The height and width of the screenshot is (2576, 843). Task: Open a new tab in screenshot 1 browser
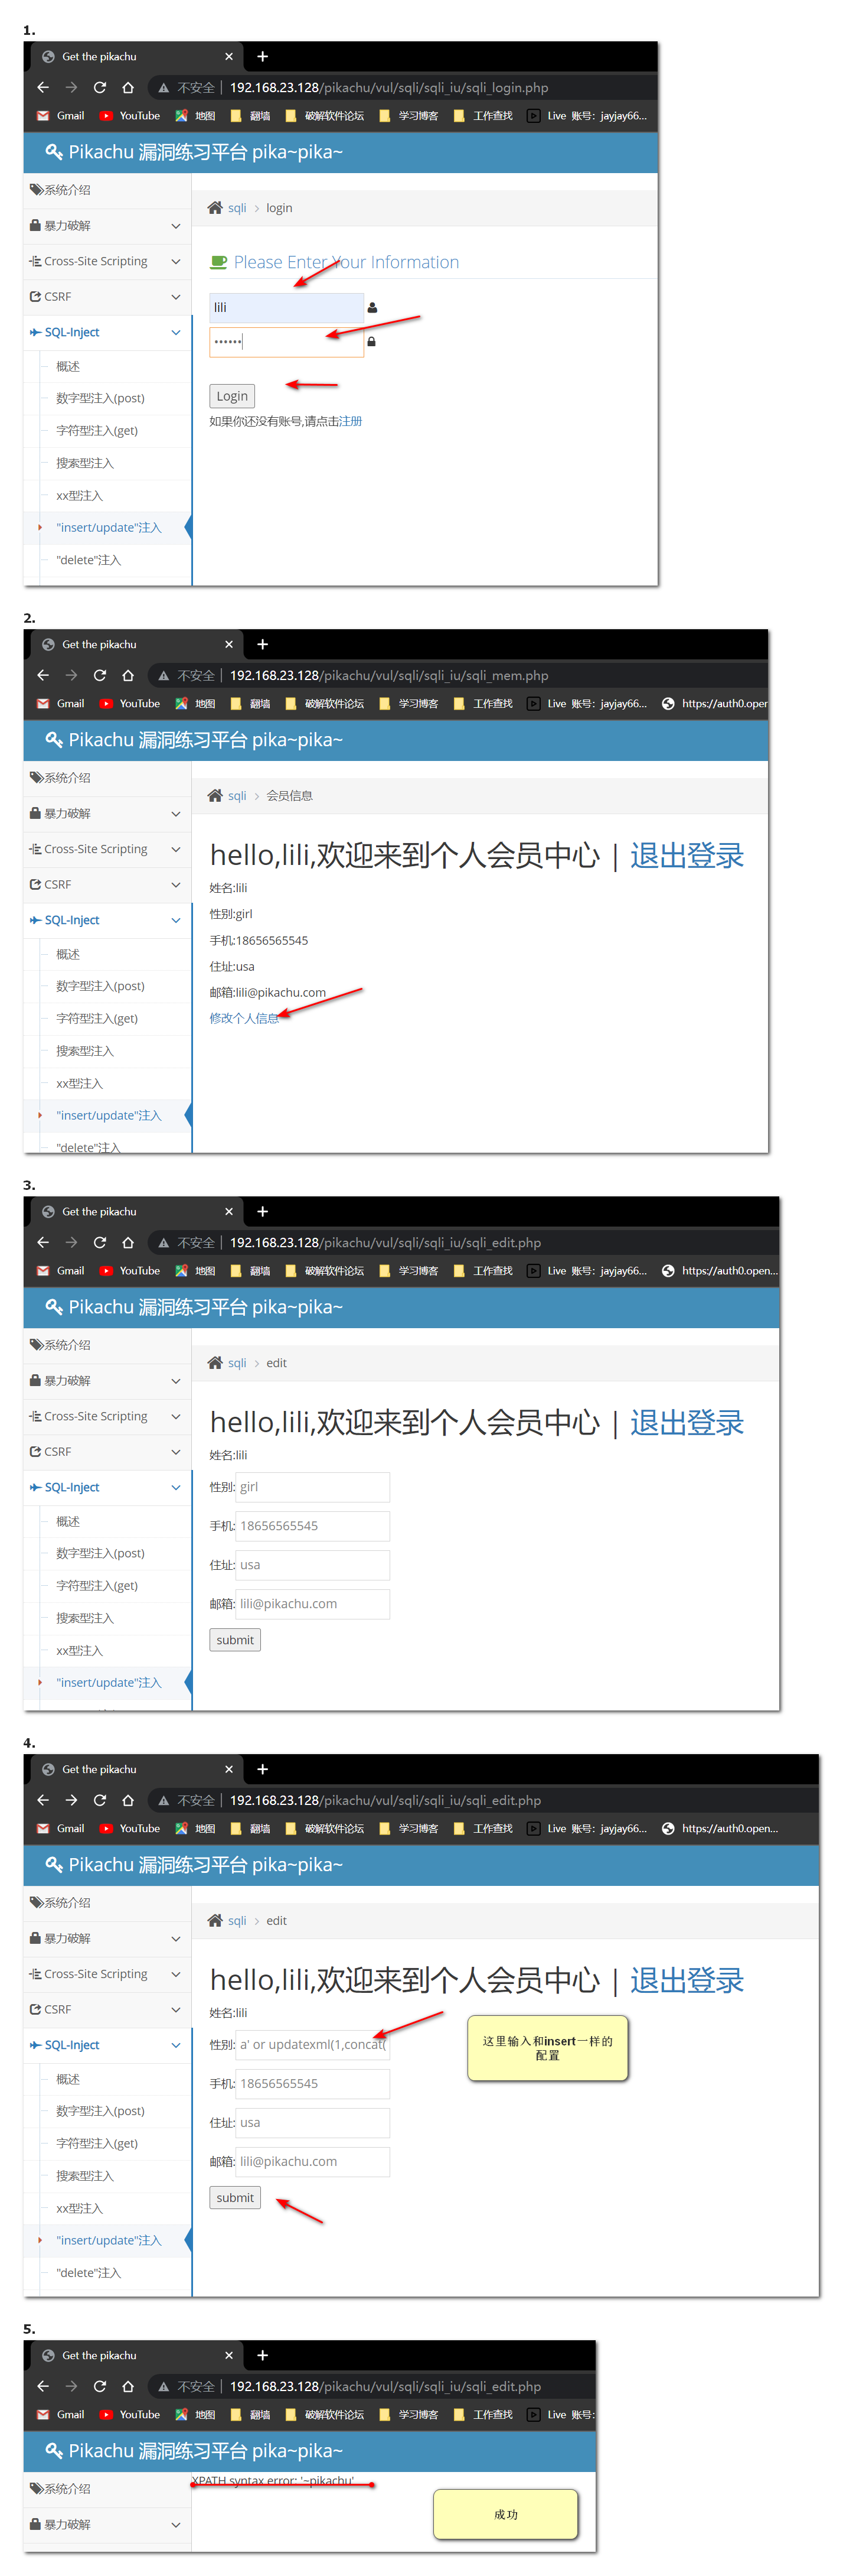coord(263,57)
